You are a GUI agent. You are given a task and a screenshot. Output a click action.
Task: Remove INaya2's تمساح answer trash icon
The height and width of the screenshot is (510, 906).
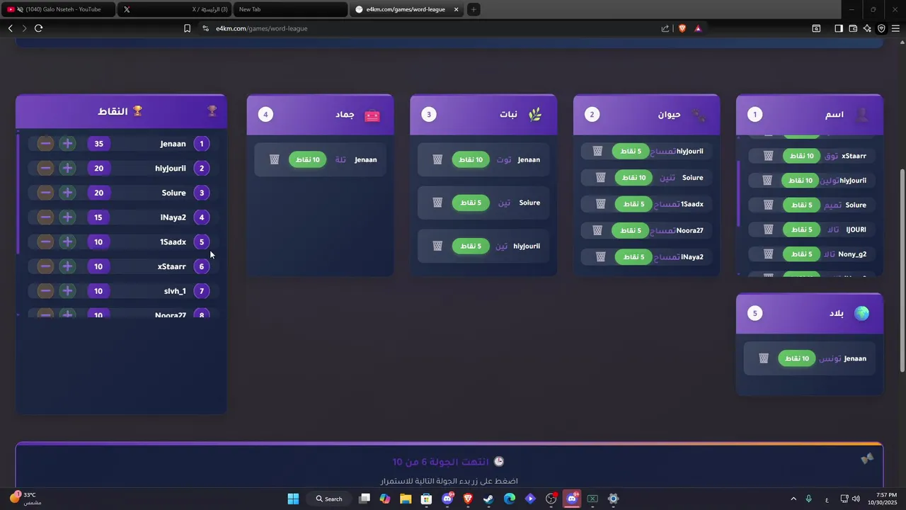click(600, 256)
